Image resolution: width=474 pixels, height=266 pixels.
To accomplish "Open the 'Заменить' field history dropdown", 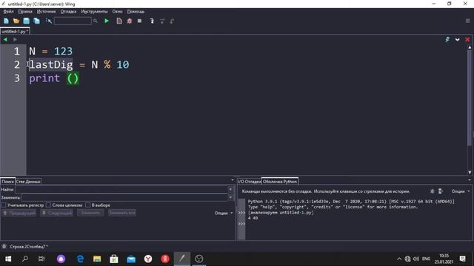I will (x=230, y=197).
